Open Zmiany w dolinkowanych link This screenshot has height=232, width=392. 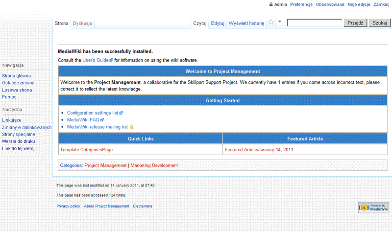point(27,127)
